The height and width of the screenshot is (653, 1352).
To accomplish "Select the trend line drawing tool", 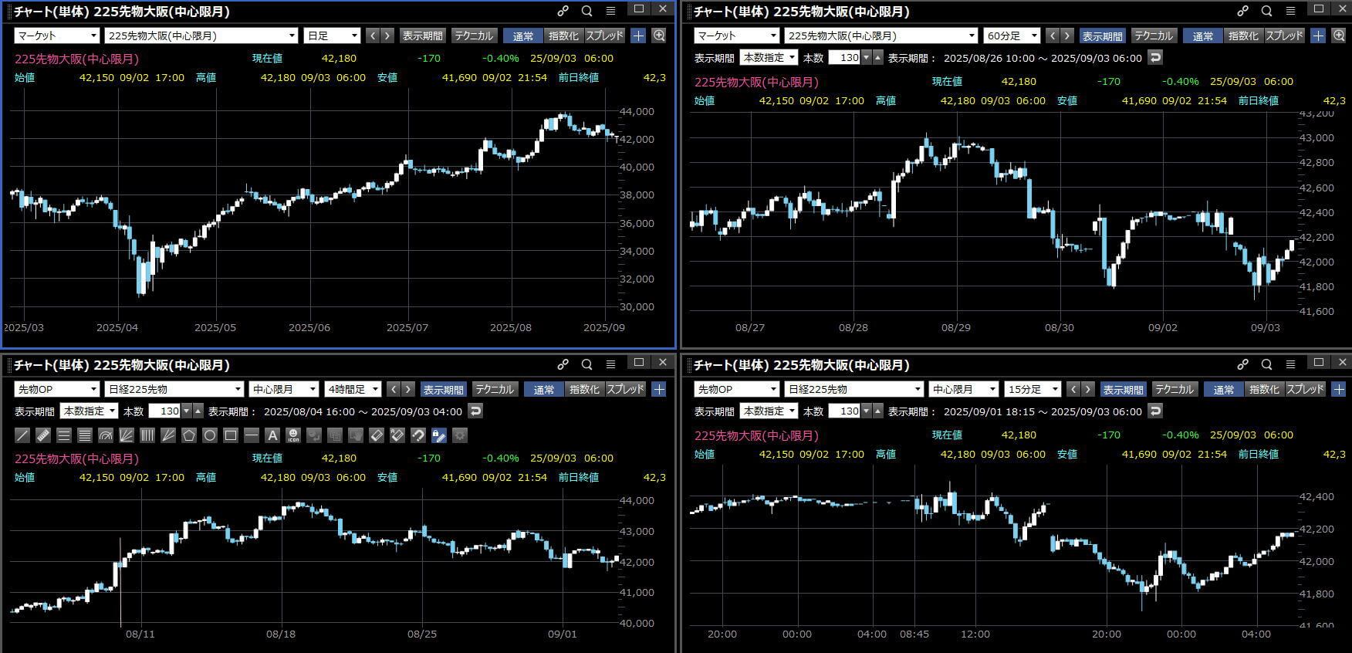I will pyautogui.click(x=22, y=435).
